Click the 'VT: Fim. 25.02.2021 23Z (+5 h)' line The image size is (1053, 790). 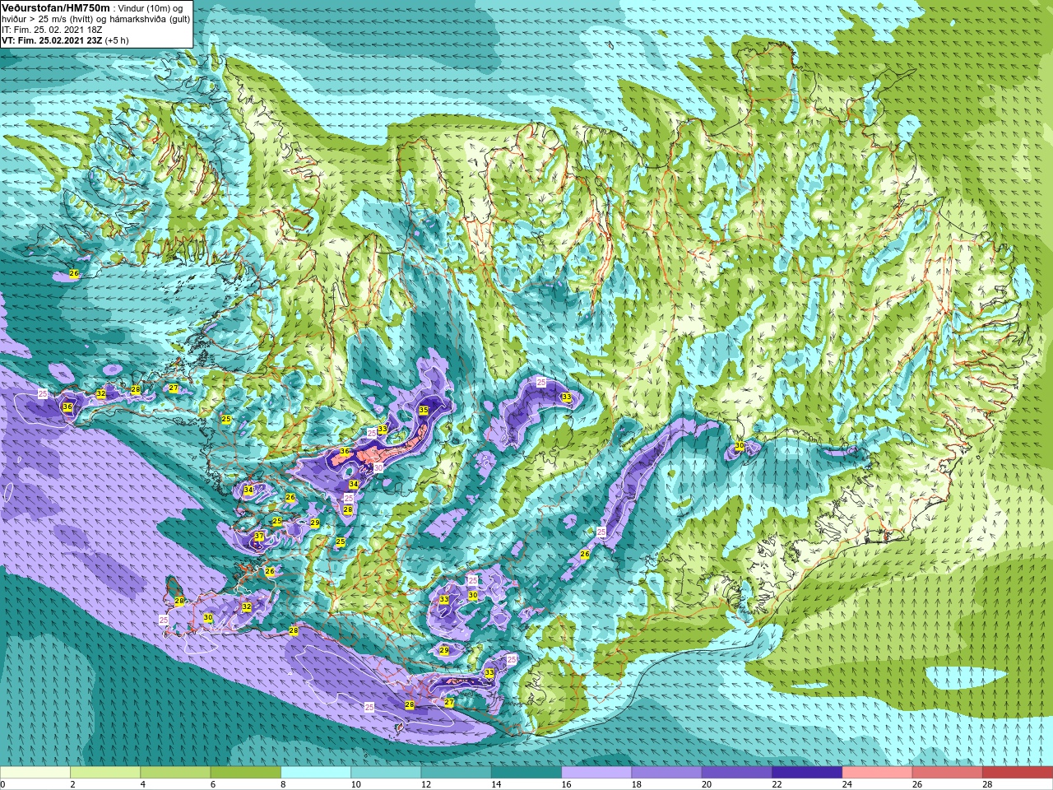(x=65, y=40)
